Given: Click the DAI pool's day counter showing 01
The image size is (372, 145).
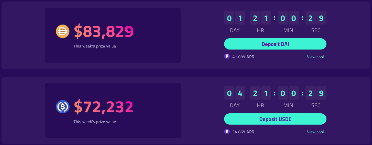Looking at the screenshot, I should point(235,18).
